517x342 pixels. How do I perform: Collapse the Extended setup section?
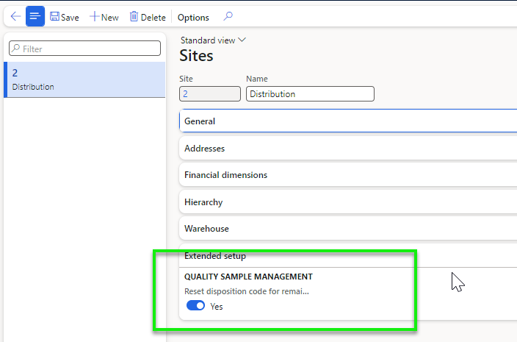(215, 256)
